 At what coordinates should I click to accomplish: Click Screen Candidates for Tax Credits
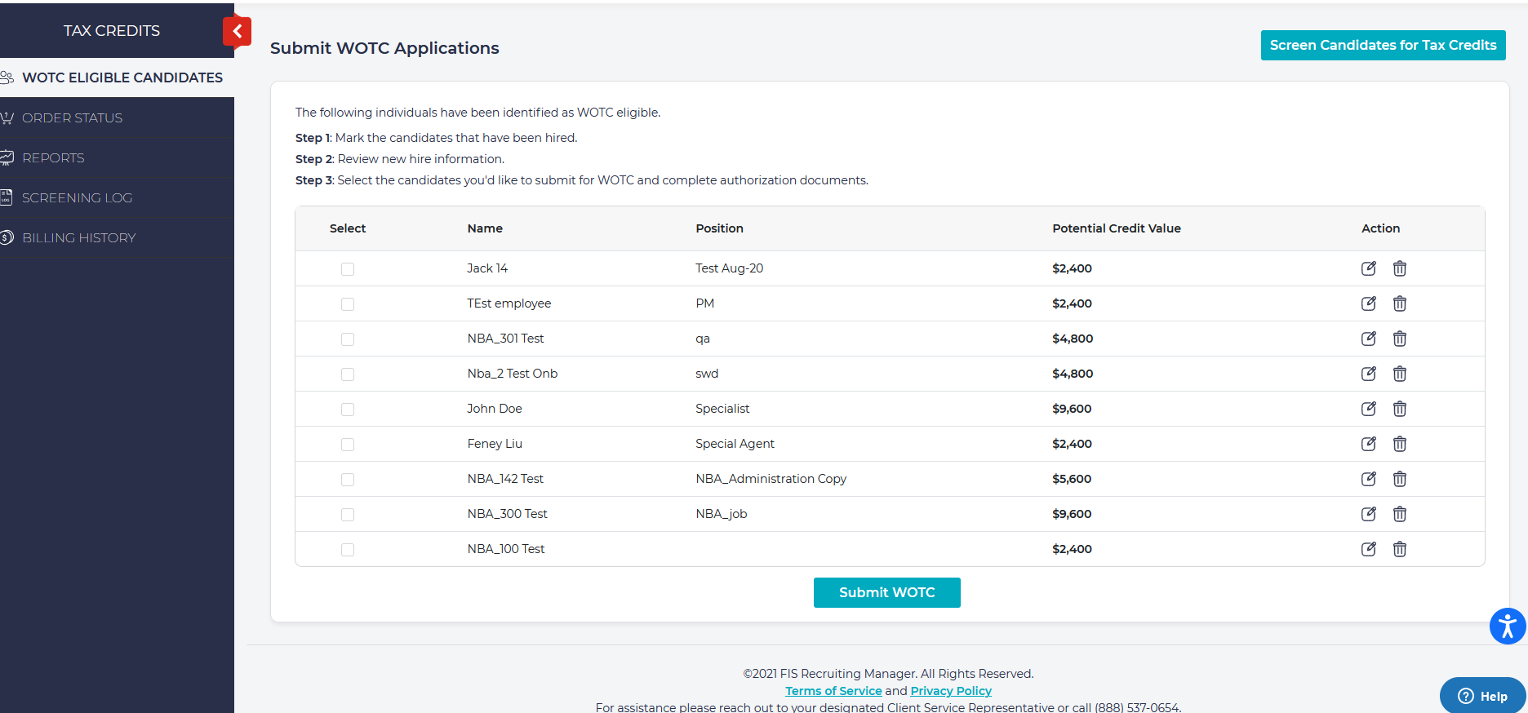(1383, 46)
